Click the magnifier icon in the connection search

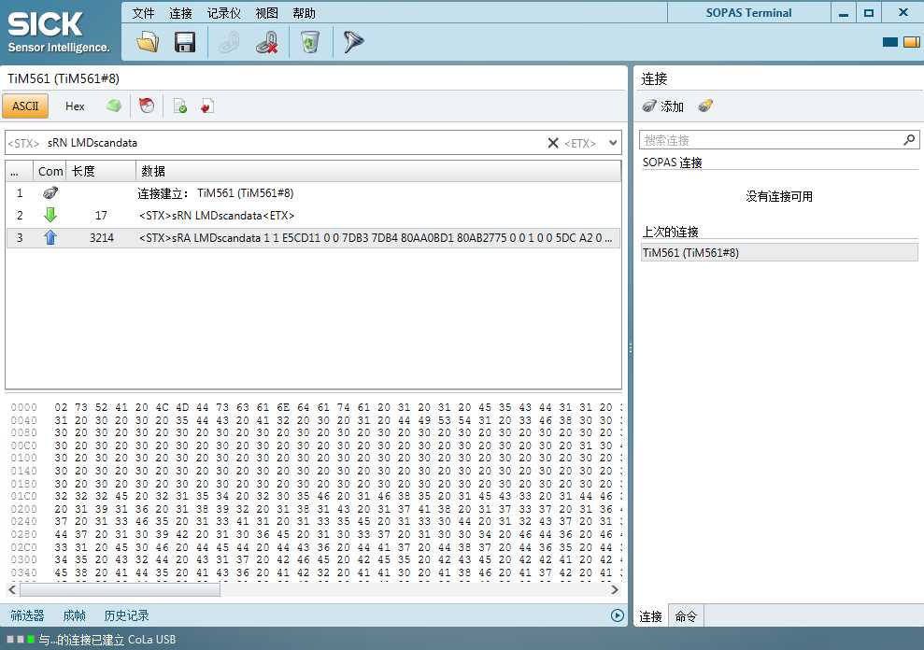[x=909, y=140]
